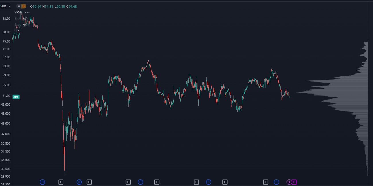Click the widest bar of the volume profile

pos(330,92)
